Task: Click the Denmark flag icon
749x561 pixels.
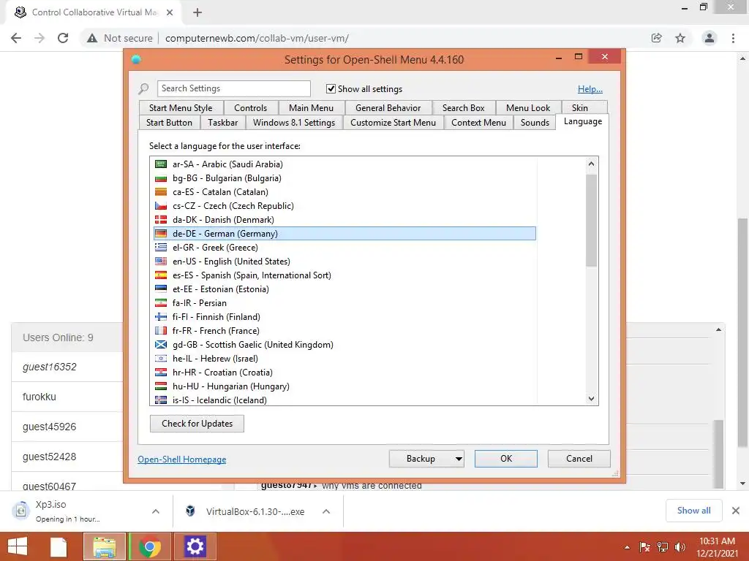Action: click(161, 219)
